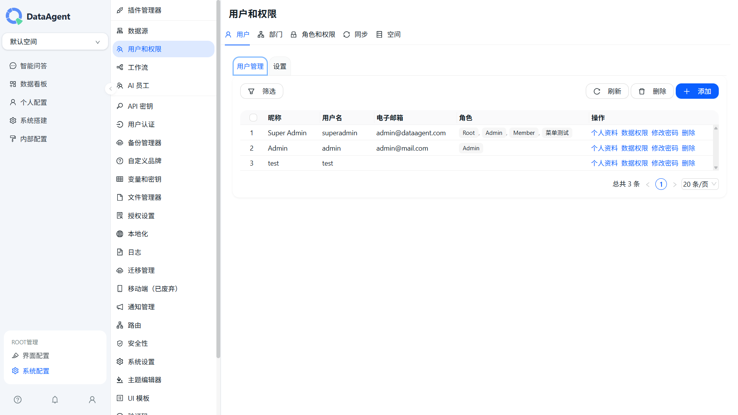Click the table scrollbar down arrow
This screenshot has width=738, height=415.
(x=716, y=168)
